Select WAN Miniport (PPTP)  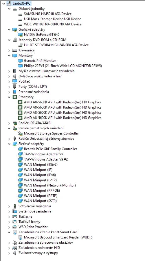(41, 195)
